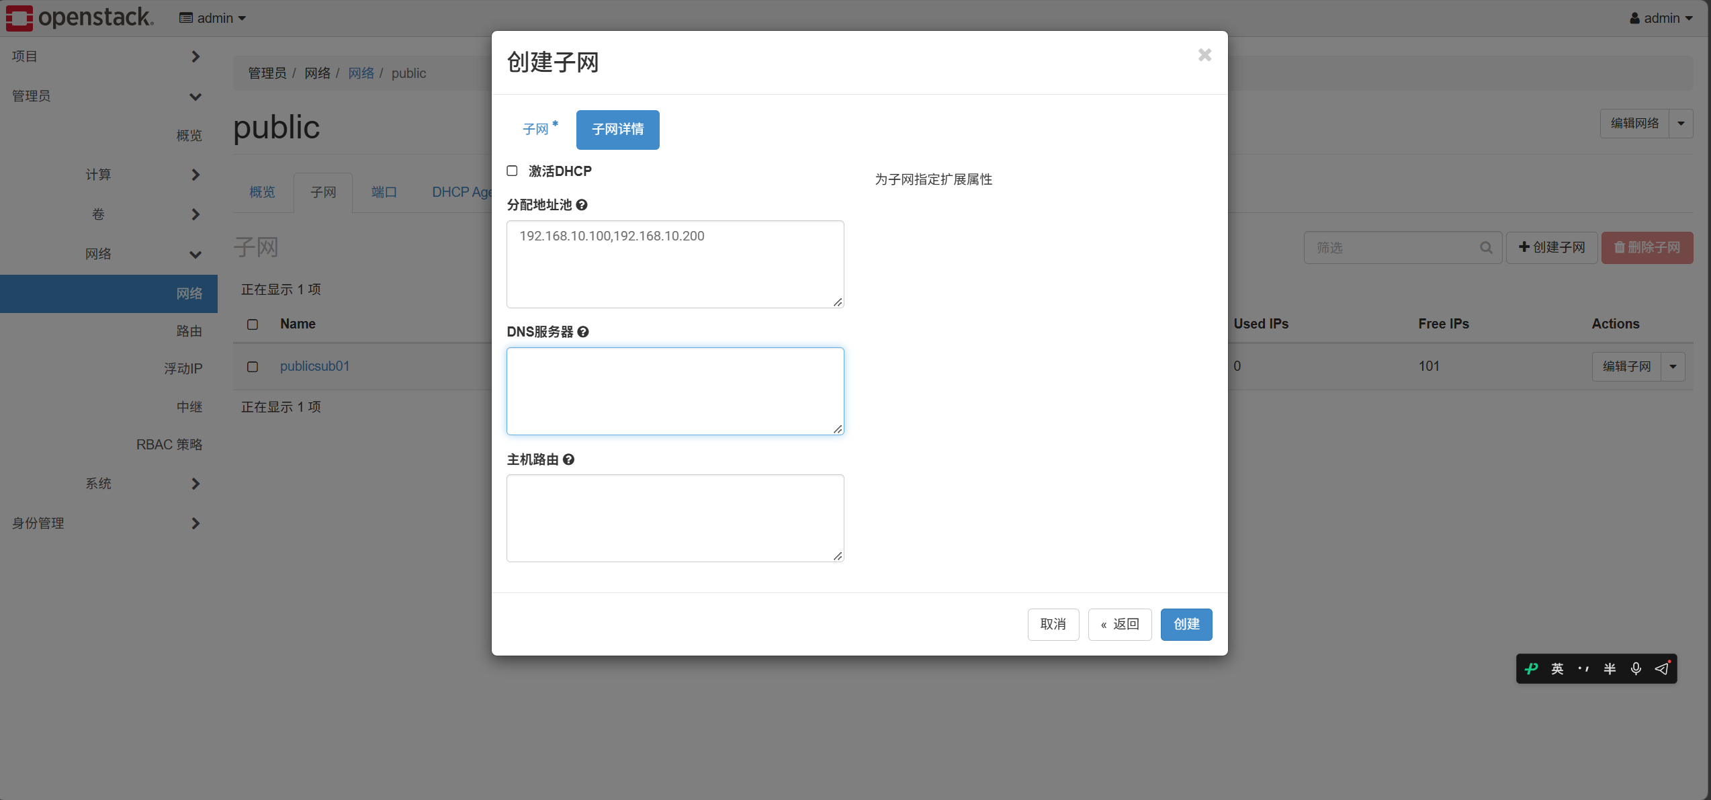
Task: Open the admin user menu top right
Action: click(1661, 18)
